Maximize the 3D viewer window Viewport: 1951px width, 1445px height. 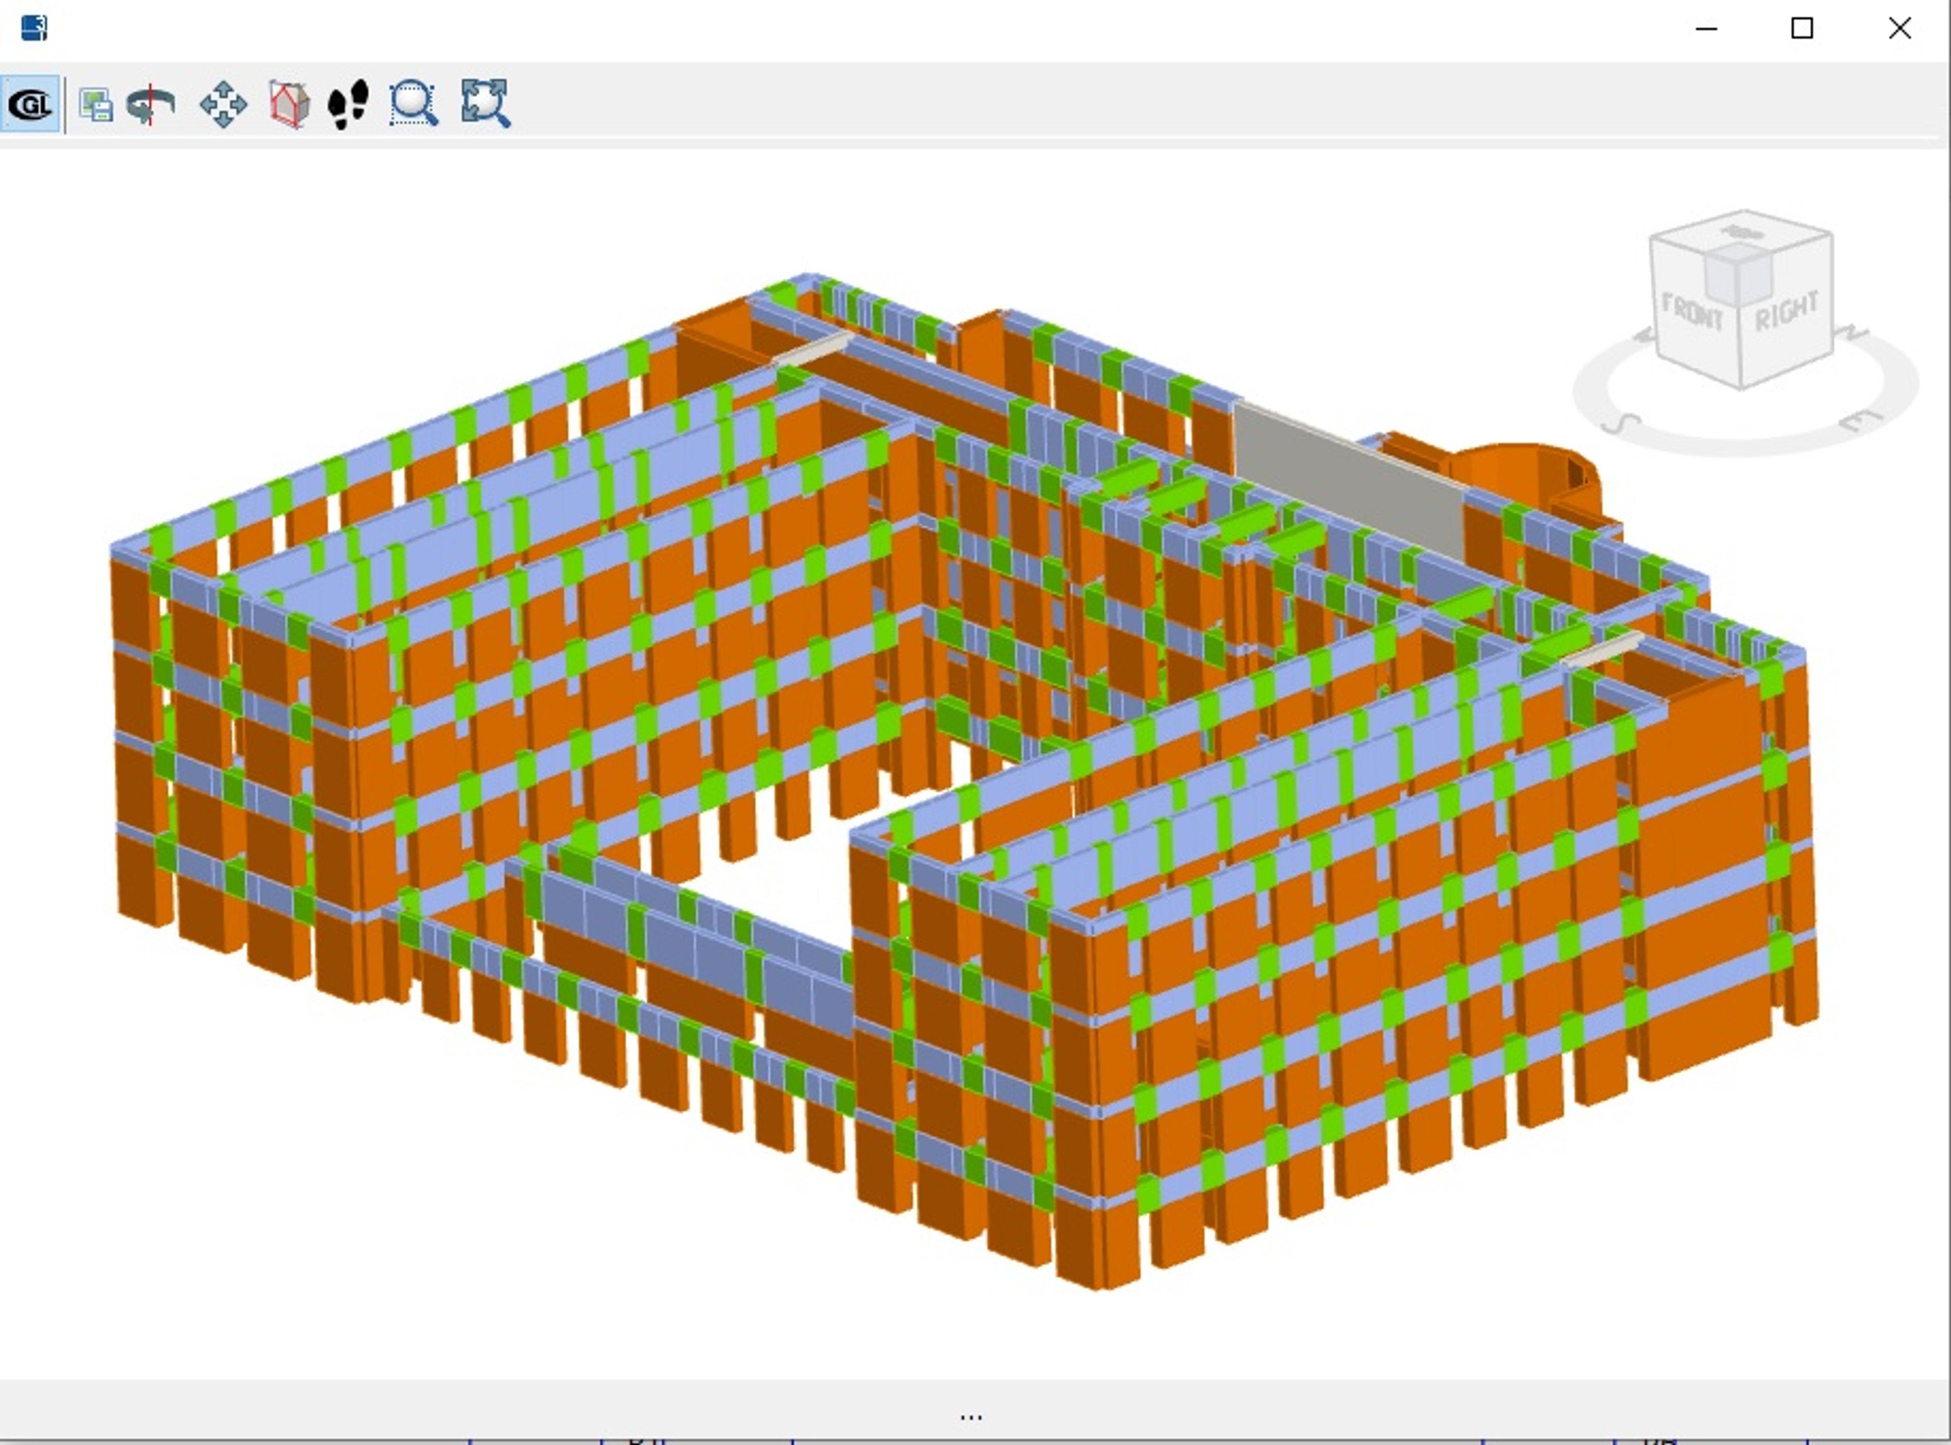1802,28
